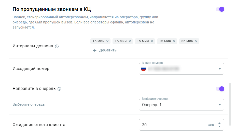
Task: Click the 'Интервалы дозвона' label
Action: tap(33, 46)
